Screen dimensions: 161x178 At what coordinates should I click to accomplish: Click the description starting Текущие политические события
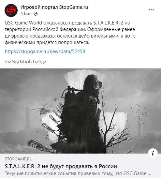coord(78,173)
